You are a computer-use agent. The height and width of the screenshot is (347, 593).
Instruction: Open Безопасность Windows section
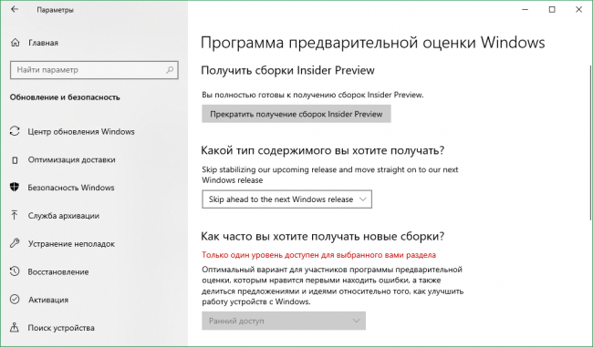(71, 188)
